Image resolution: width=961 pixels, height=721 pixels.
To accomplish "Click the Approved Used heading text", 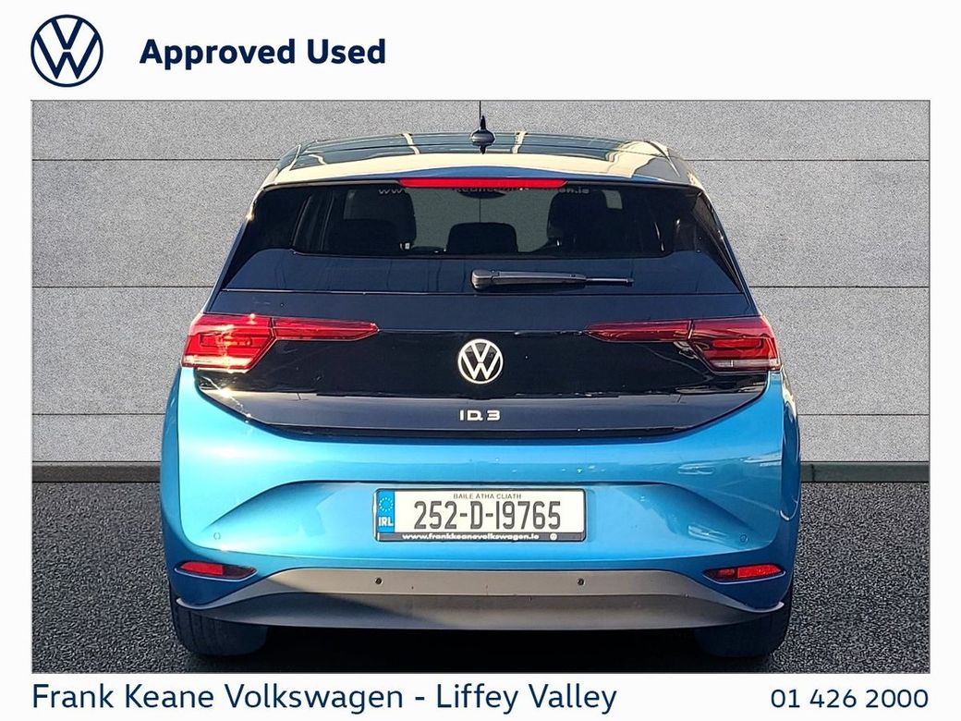I will click(262, 53).
